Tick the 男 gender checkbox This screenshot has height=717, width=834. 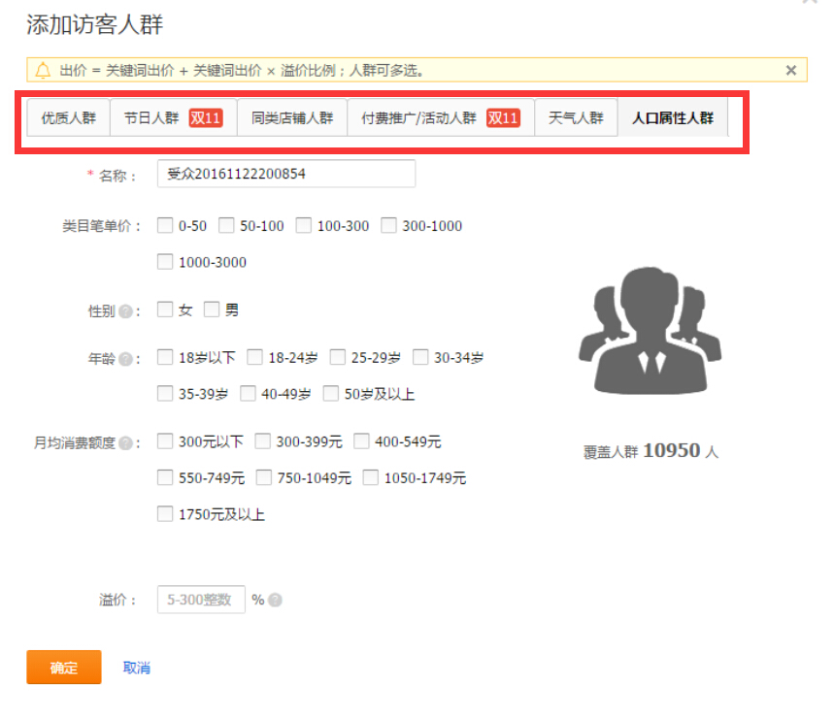[x=212, y=310]
